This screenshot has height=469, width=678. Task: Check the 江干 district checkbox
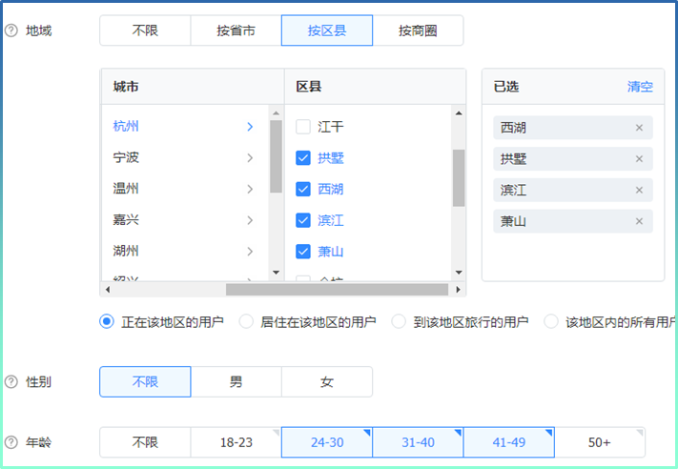pyautogui.click(x=303, y=127)
